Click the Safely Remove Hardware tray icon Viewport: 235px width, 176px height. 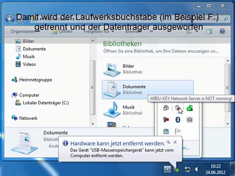177,169
